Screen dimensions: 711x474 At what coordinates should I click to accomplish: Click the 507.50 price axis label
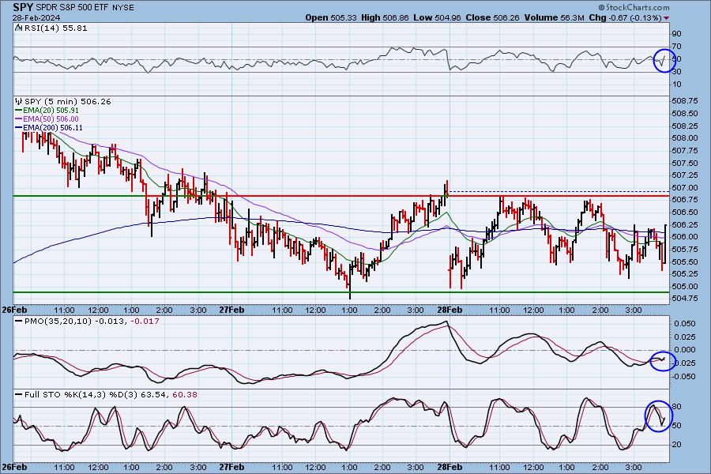685,163
